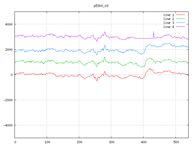Click the red line's dip near x=255

[97, 80]
